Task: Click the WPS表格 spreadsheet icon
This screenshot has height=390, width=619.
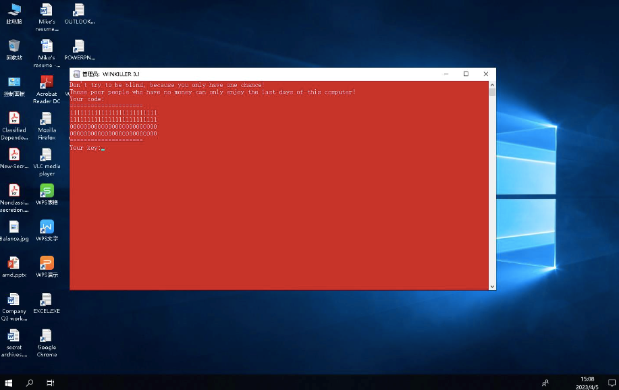Action: click(46, 191)
